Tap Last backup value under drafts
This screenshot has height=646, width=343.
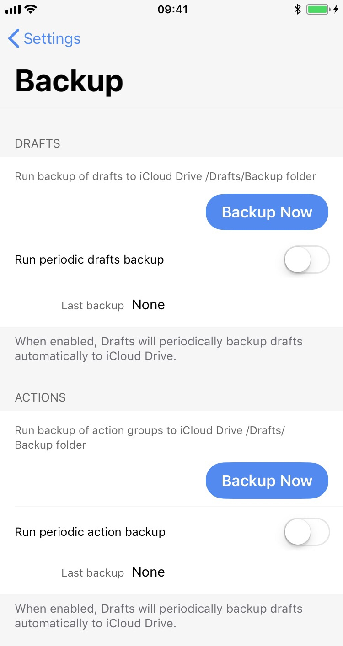tap(148, 305)
